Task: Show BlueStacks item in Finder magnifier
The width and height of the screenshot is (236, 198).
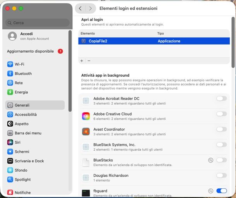Action: [x=210, y=160]
